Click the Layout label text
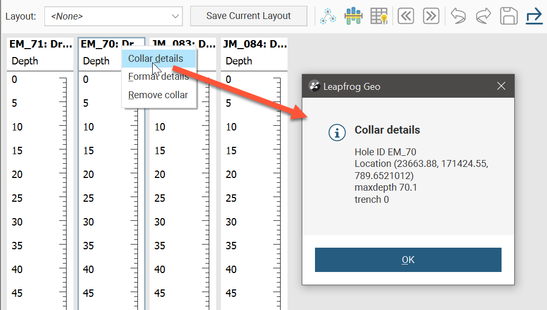The height and width of the screenshot is (310, 547). 21,16
